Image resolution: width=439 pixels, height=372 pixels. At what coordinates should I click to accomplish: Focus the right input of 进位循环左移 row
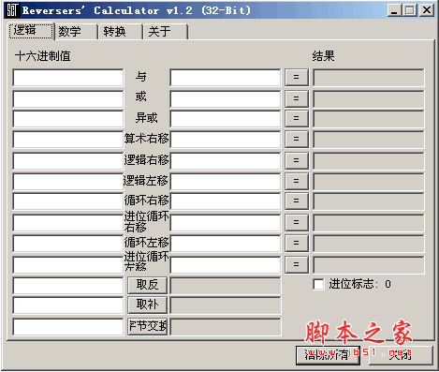tap(226, 265)
